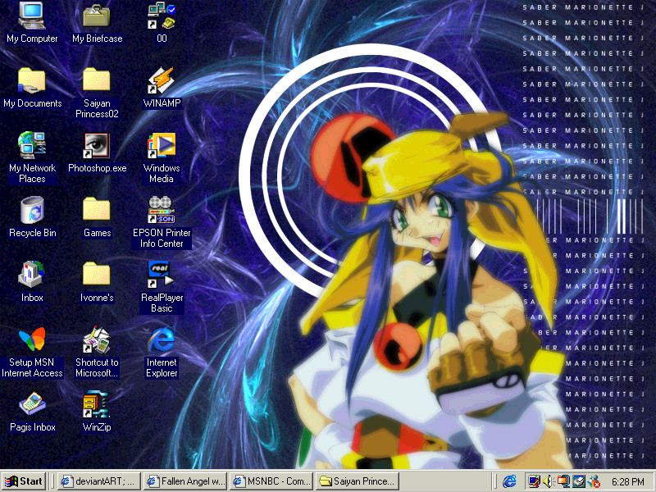Click the printer status tray icon

click(578, 481)
